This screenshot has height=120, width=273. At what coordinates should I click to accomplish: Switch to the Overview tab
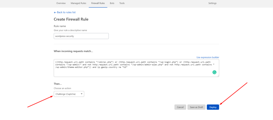click(61, 3)
